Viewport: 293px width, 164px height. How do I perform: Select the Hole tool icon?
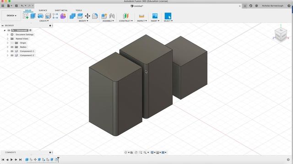[48, 16]
